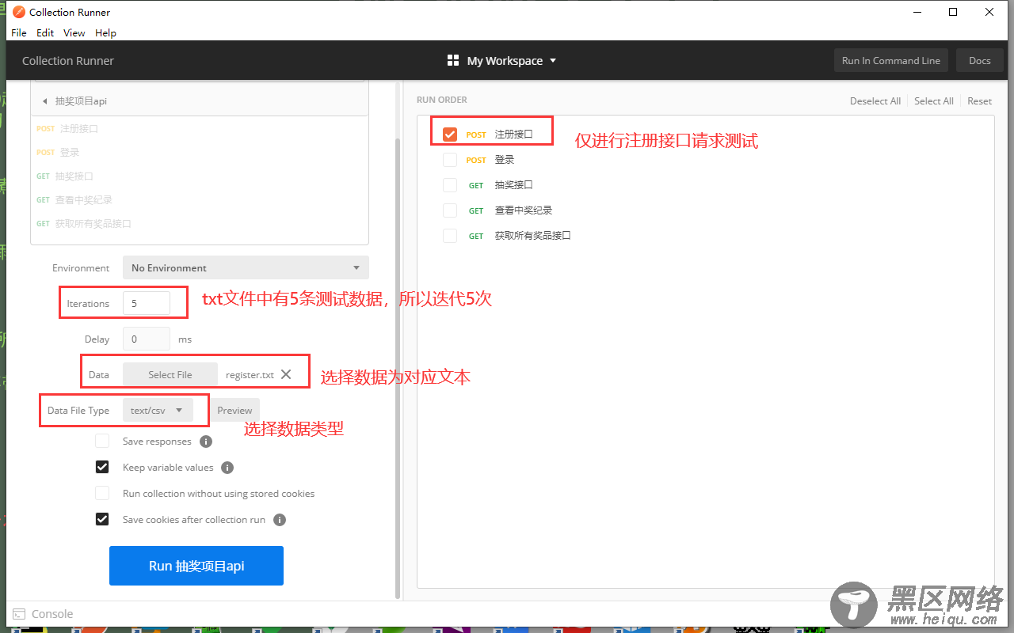Screen dimensions: 1014x633
Task: Select 注册接口 in left collection list
Action: coord(79,128)
